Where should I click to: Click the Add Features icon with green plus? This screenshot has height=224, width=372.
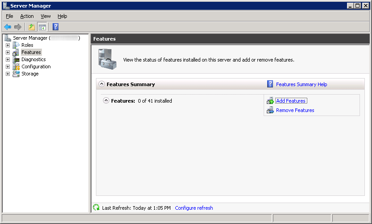pos(270,101)
